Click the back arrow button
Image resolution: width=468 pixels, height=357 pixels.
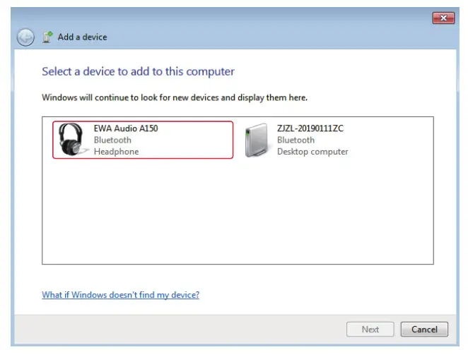point(25,37)
